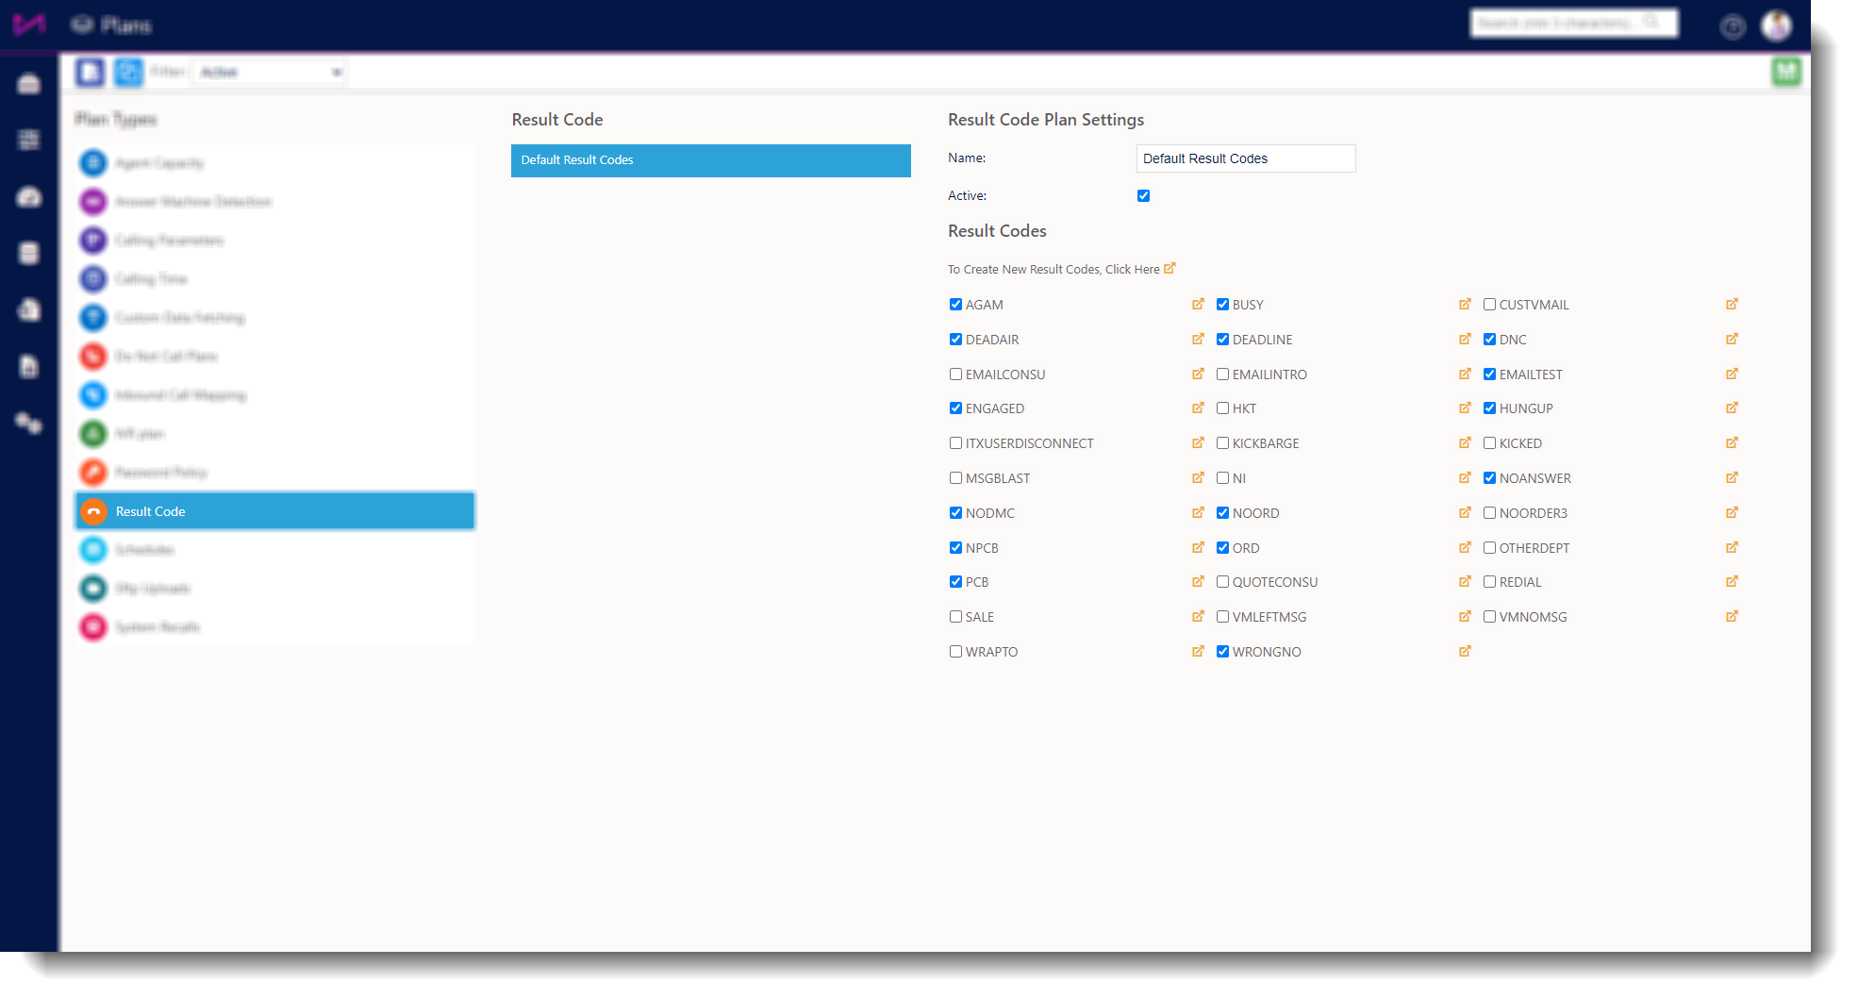Check the KICKED checkbox
1858x999 pixels.
(1489, 442)
